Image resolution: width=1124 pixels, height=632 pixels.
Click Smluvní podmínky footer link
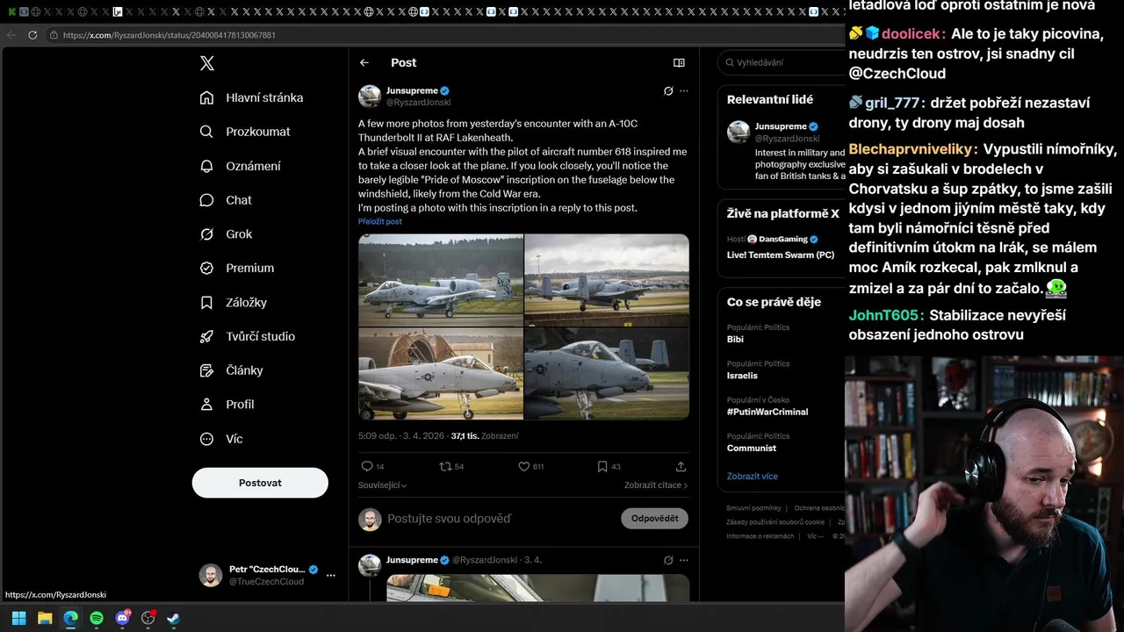(x=753, y=507)
